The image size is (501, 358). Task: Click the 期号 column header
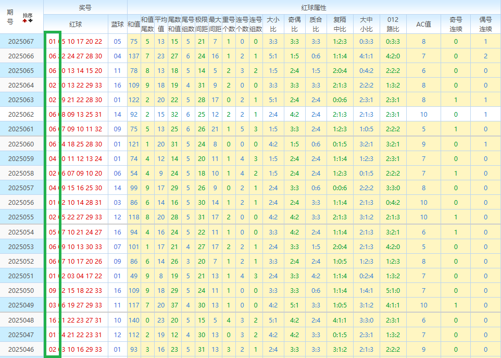tap(10, 17)
